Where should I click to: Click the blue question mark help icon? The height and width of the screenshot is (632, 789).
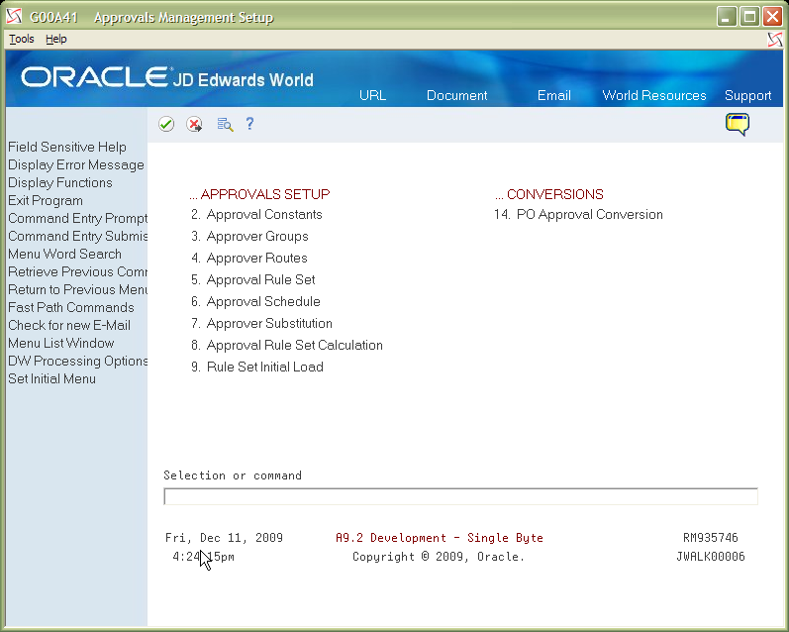[x=249, y=124]
